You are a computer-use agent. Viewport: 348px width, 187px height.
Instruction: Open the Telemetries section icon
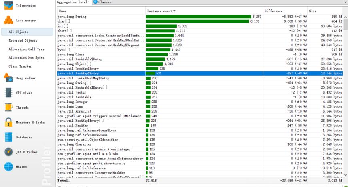click(8, 5)
